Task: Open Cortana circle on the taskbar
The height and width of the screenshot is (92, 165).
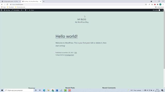Action: [36, 90]
